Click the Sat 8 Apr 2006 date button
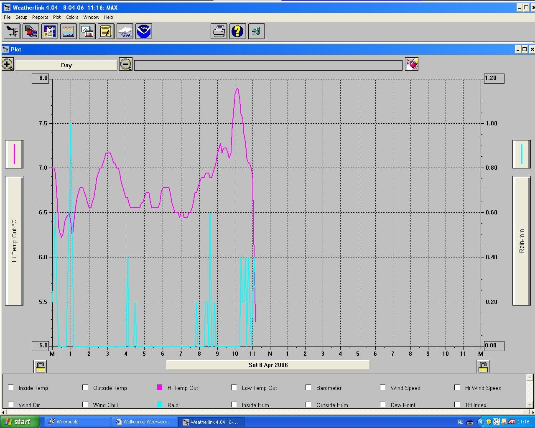The image size is (535, 428). 268,365
